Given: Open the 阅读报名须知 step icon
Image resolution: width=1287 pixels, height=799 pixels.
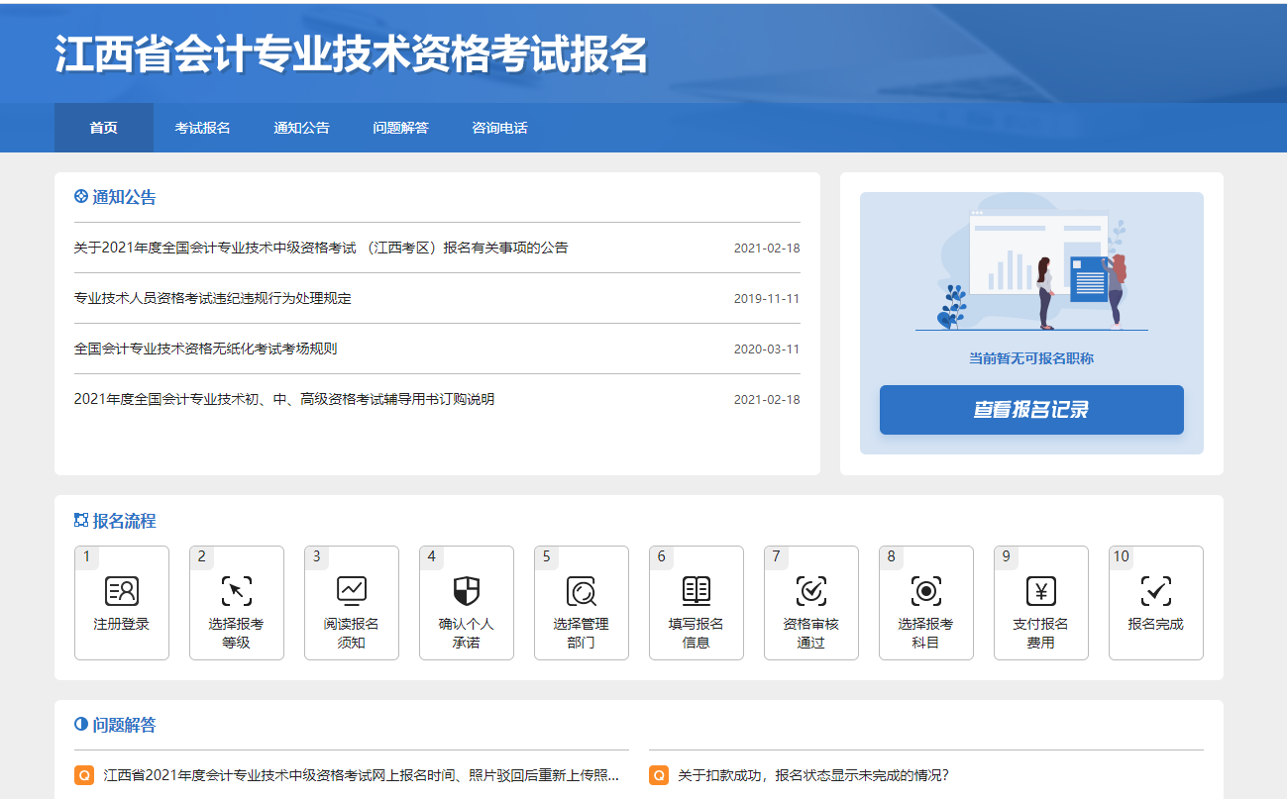Looking at the screenshot, I should point(352,589).
